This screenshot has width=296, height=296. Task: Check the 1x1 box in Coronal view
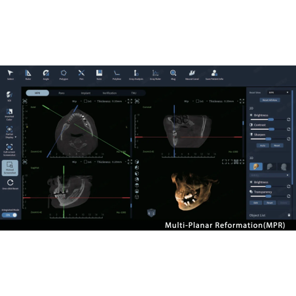point(197,102)
